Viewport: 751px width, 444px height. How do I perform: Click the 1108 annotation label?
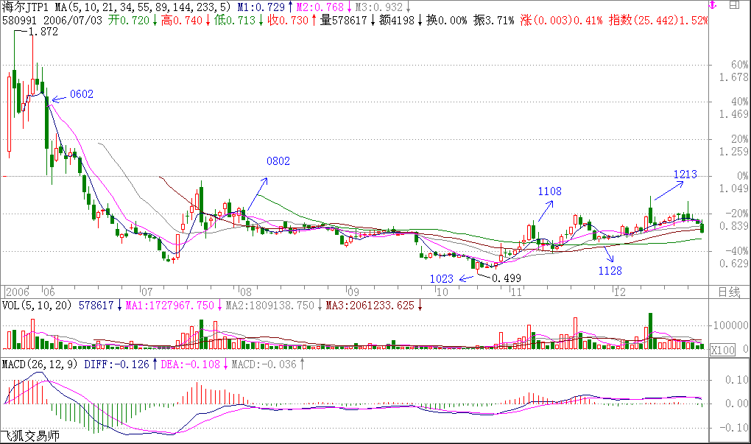(549, 191)
